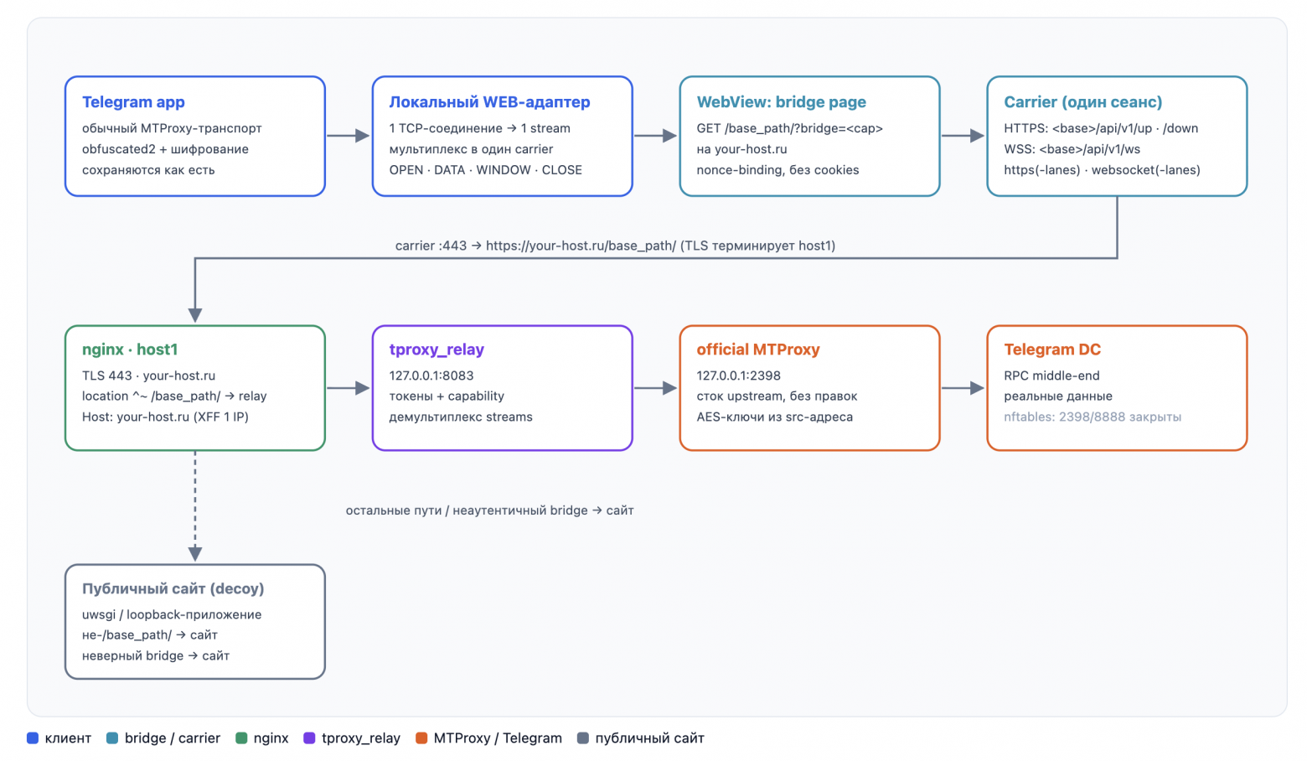Click the teal bridge / carrier legend swatch
Viewport: 1307px width, 761px height.
[x=112, y=738]
